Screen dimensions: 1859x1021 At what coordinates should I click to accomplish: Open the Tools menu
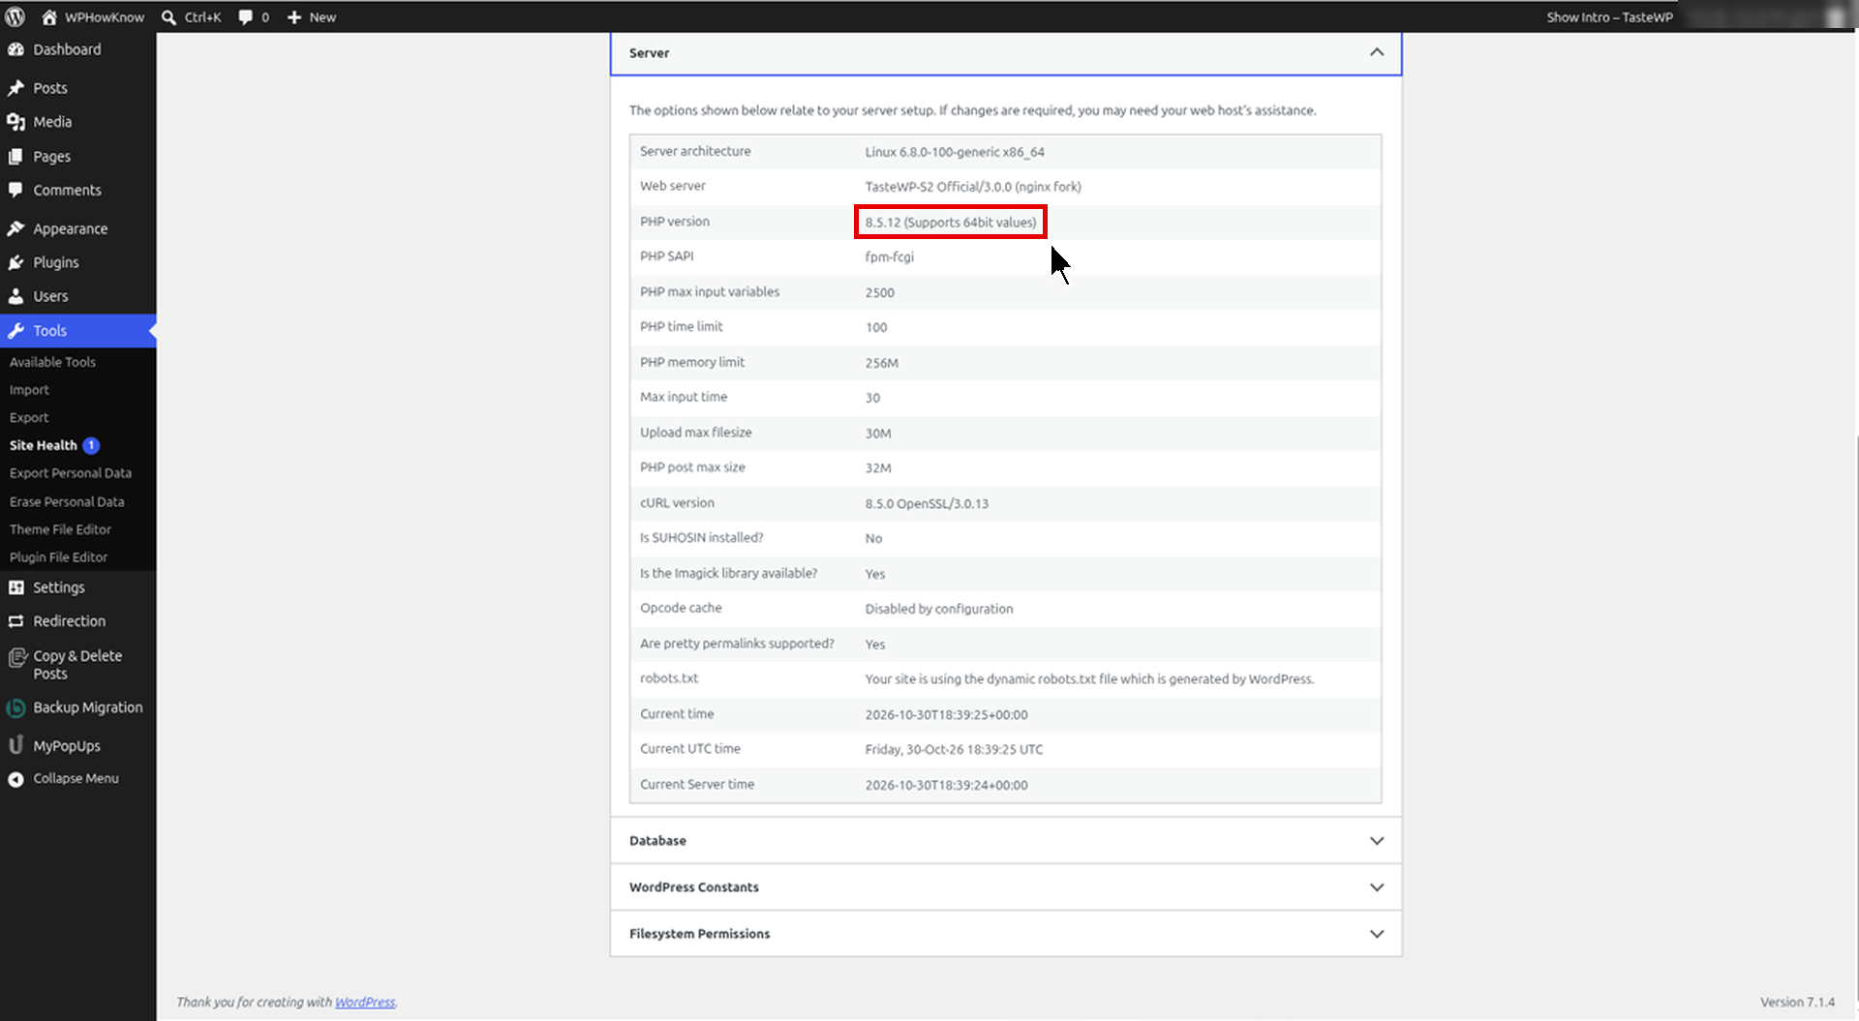click(77, 331)
